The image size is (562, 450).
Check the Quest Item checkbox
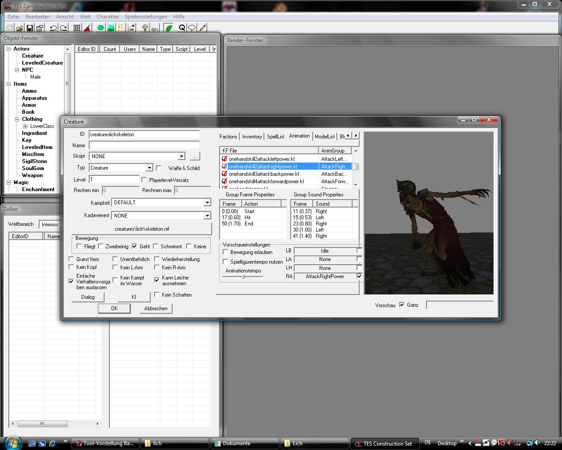click(72, 259)
